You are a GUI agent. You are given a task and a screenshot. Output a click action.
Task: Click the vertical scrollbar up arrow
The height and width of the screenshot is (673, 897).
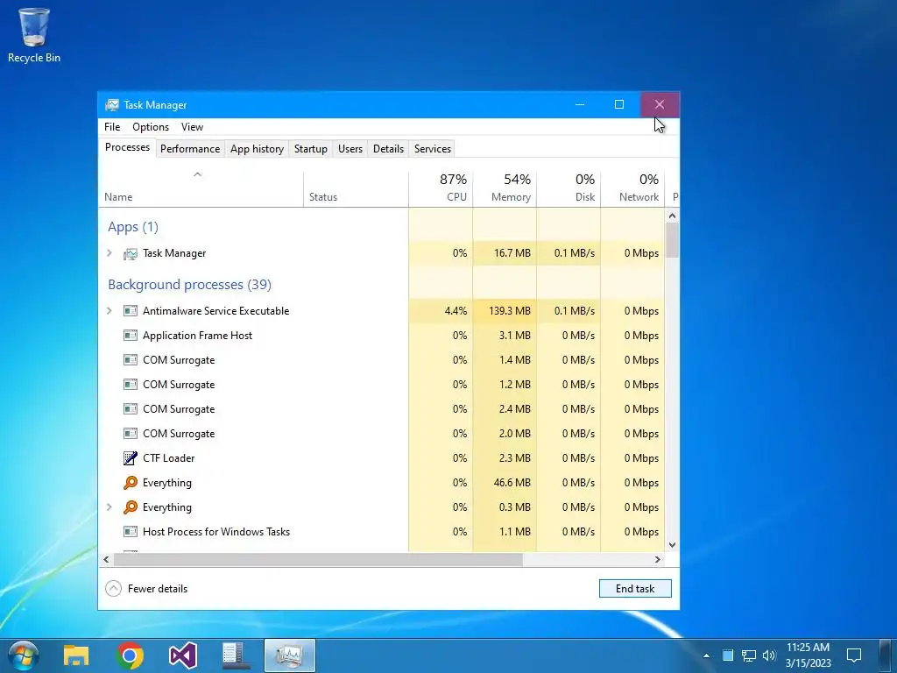click(672, 216)
